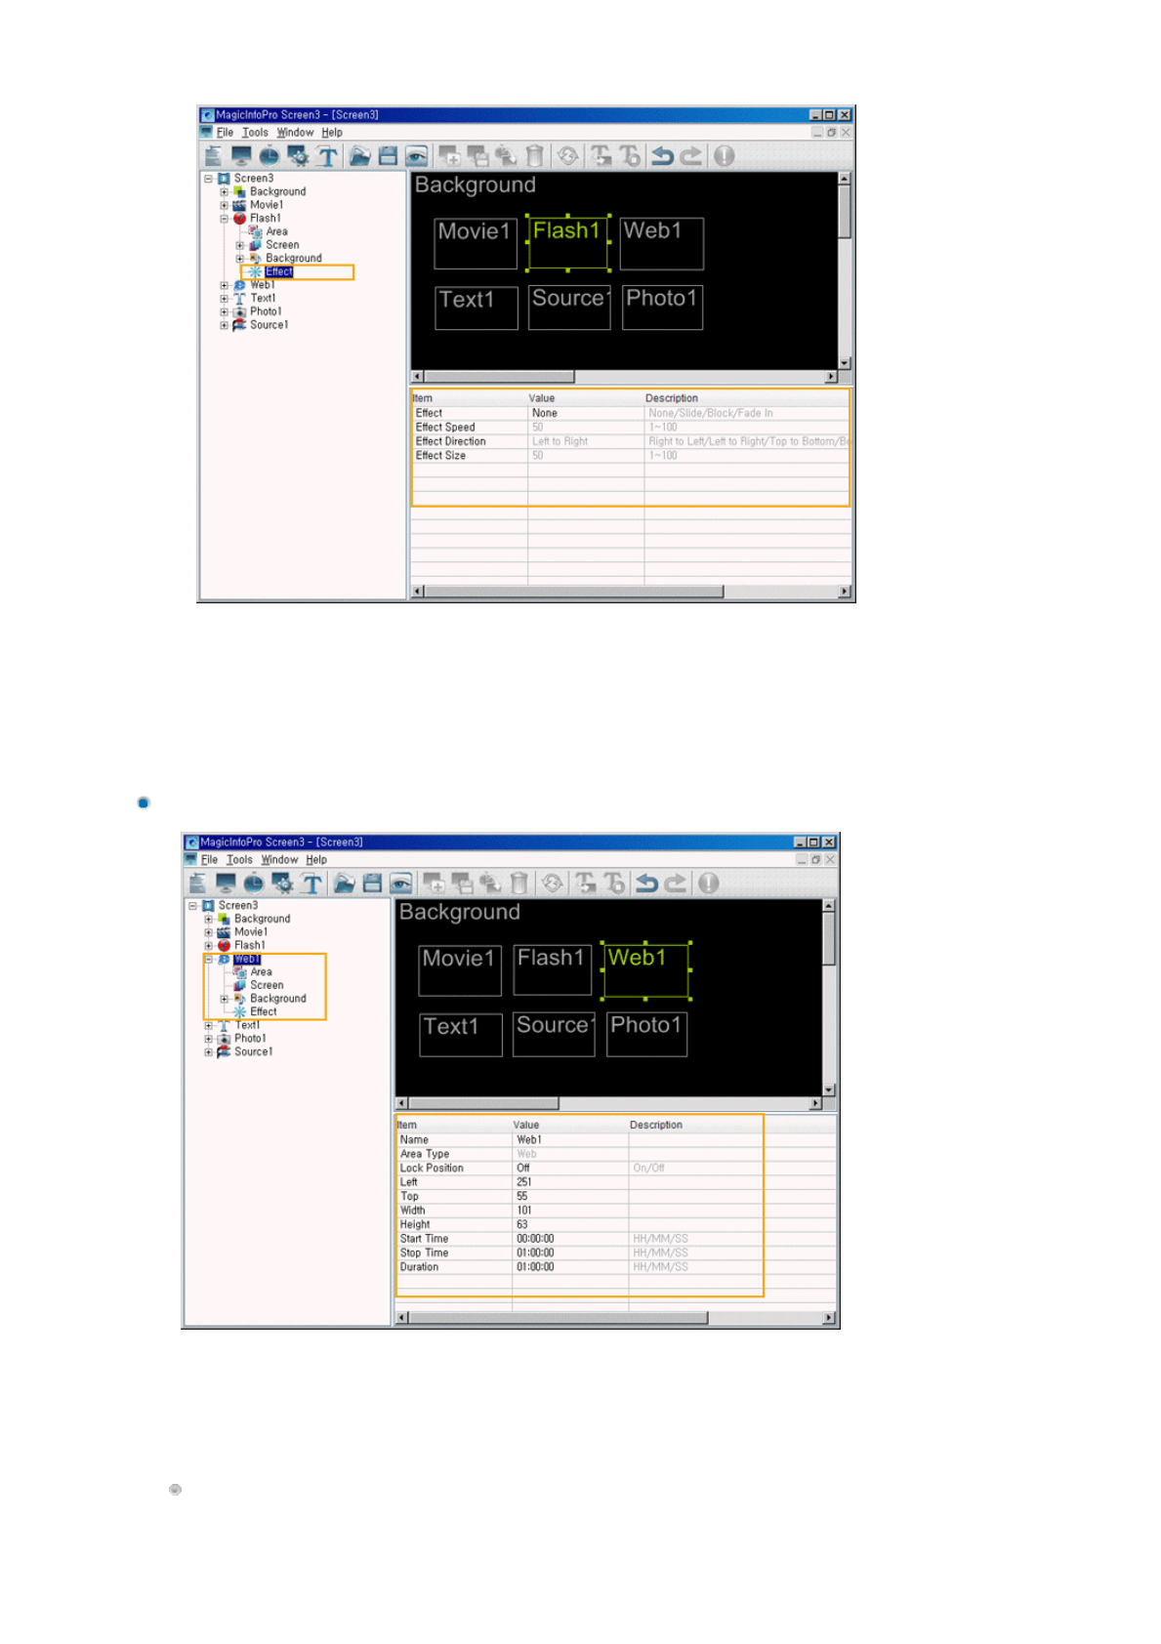Screen dimensions: 1161x1644
Task: Select Photo1 in the upper tree
Action: [x=266, y=311]
